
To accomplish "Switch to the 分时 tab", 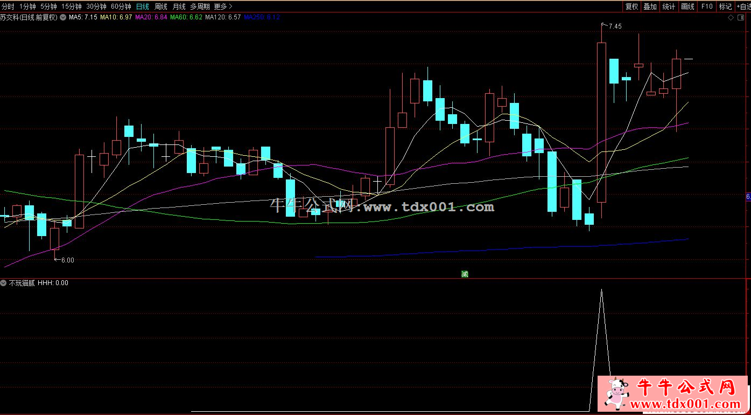I will [8, 6].
